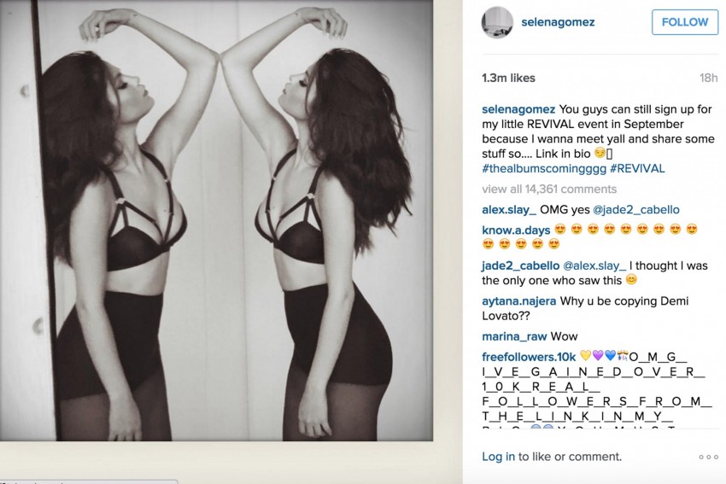Open the #thealbumscomingggg hashtag
726x484 pixels.
[x=544, y=168]
